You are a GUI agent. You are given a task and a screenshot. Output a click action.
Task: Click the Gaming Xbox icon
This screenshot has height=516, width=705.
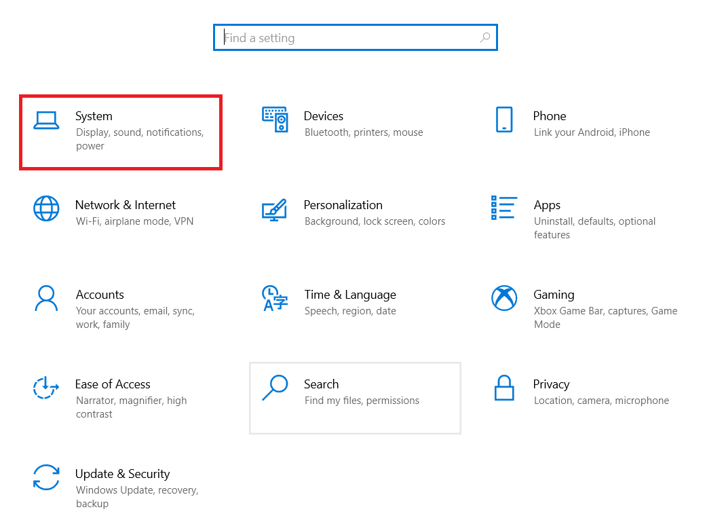click(x=504, y=297)
